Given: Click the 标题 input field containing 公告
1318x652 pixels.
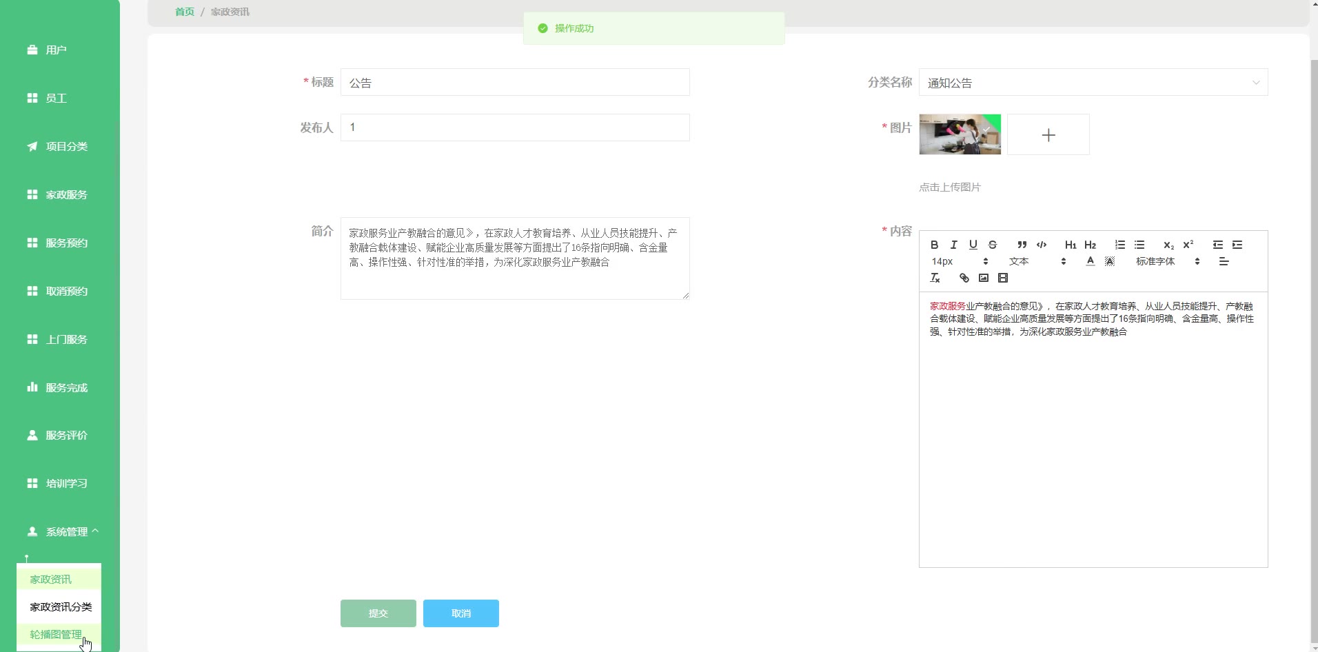Looking at the screenshot, I should tap(515, 83).
